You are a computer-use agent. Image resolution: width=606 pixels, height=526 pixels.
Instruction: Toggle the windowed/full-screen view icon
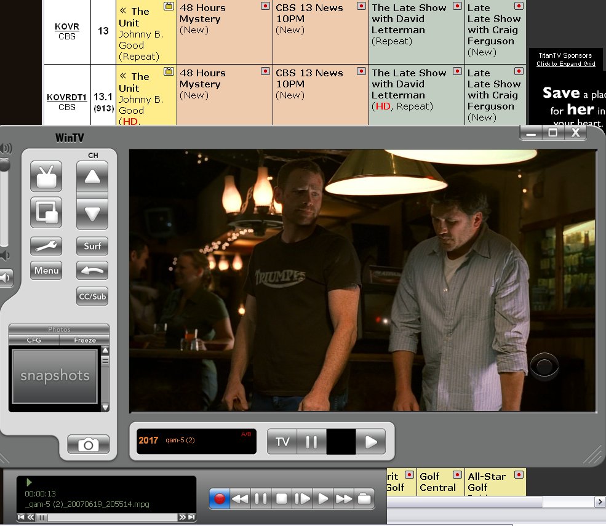46,213
